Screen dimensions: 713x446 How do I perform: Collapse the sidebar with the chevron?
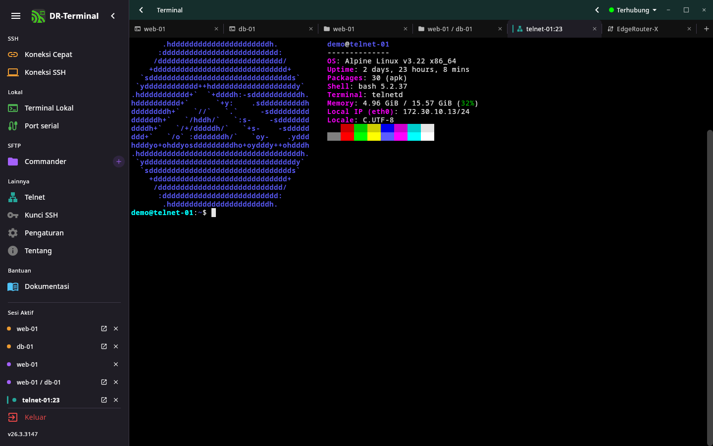(x=113, y=16)
